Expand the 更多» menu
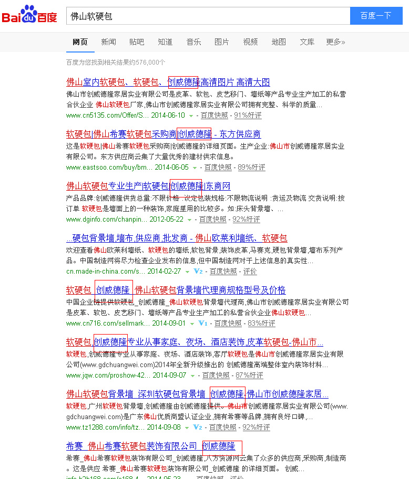409x479 pixels. [x=335, y=42]
